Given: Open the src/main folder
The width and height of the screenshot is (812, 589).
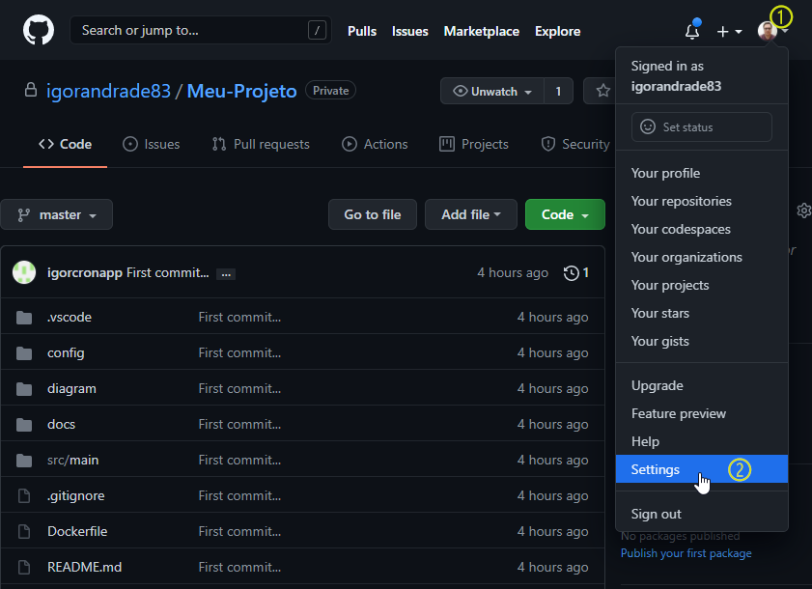Looking at the screenshot, I should click(x=73, y=460).
